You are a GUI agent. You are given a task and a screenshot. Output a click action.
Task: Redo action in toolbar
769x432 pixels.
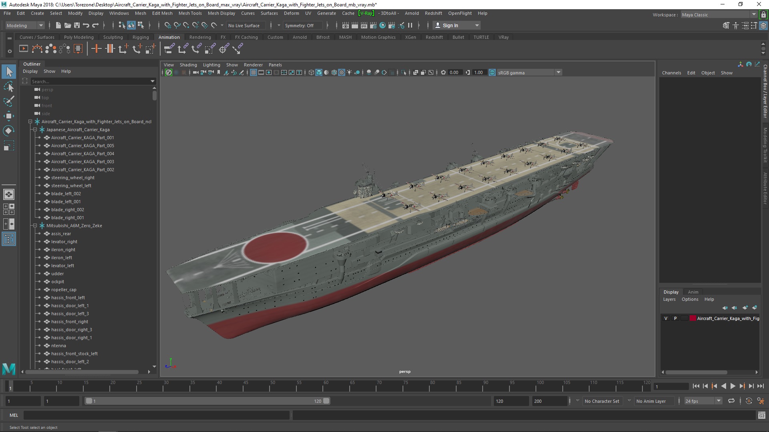[95, 25]
